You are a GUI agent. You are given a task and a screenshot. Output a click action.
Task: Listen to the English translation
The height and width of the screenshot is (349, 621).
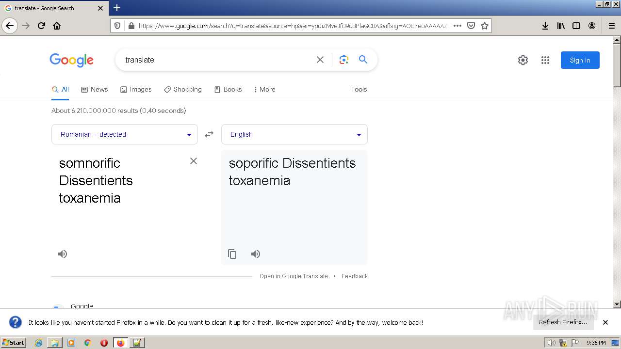tap(256, 254)
